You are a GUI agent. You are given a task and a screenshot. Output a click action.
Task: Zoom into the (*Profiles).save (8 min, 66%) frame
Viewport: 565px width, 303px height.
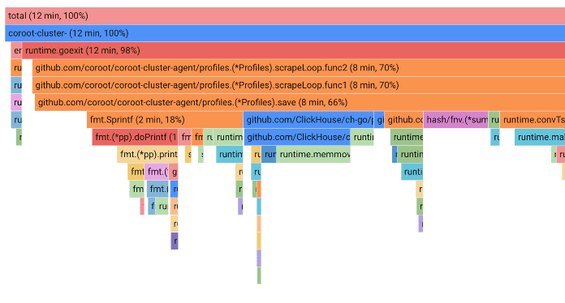click(300, 102)
